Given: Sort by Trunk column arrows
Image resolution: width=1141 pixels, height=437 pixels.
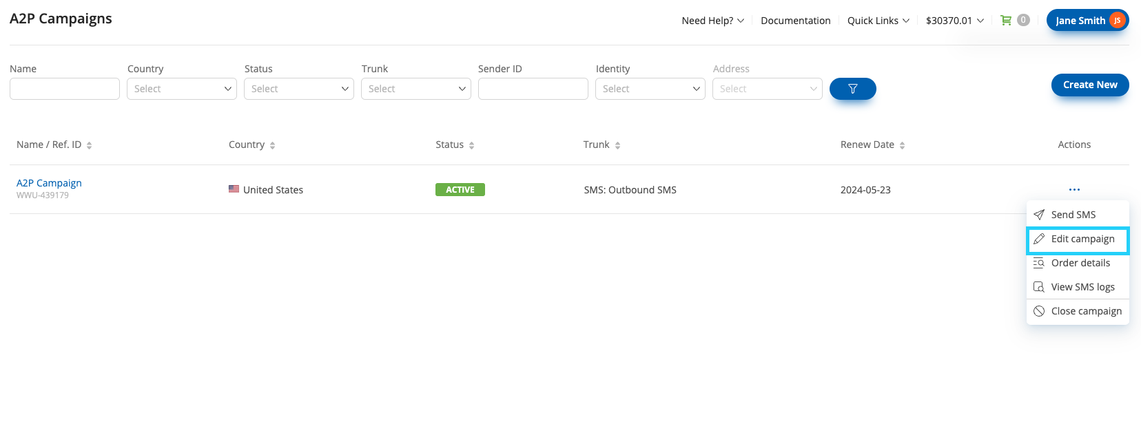Looking at the screenshot, I should (x=617, y=145).
